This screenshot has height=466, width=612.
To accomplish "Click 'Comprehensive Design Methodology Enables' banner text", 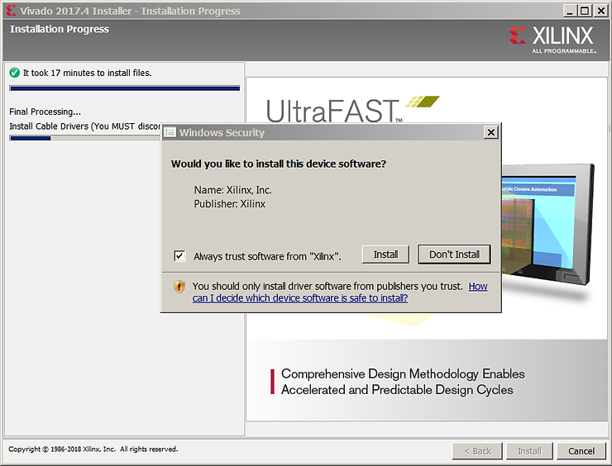I will [403, 373].
